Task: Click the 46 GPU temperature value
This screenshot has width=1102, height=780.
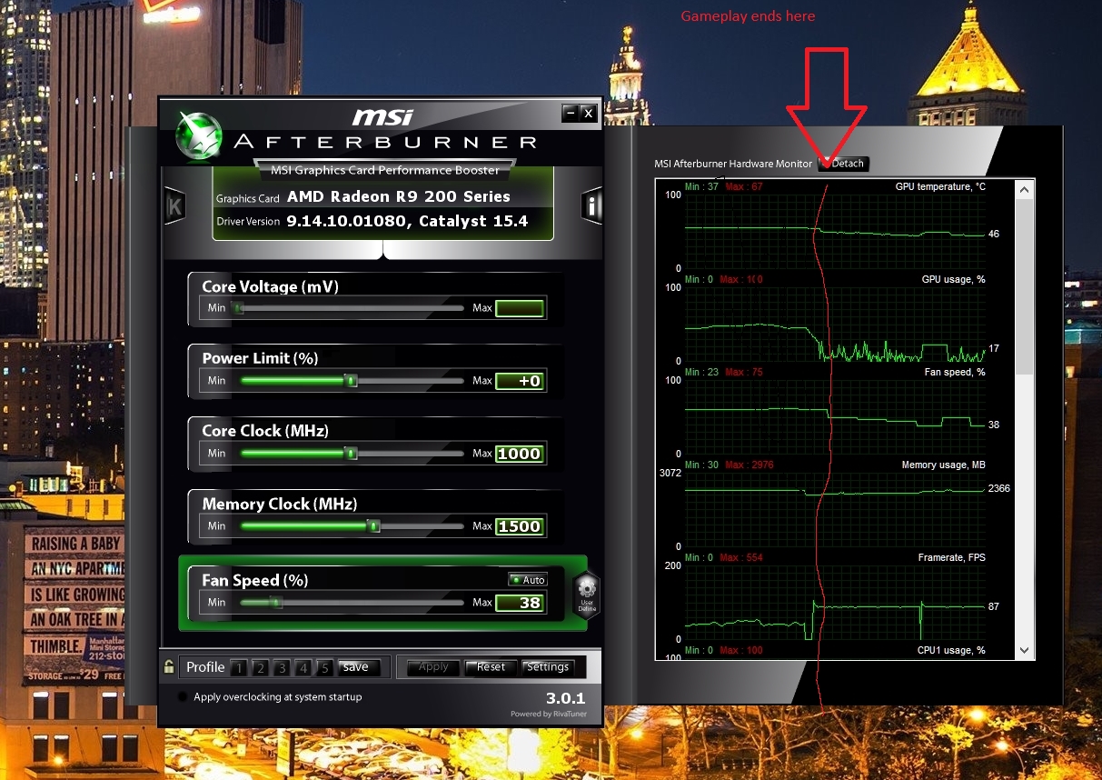Action: click(994, 234)
